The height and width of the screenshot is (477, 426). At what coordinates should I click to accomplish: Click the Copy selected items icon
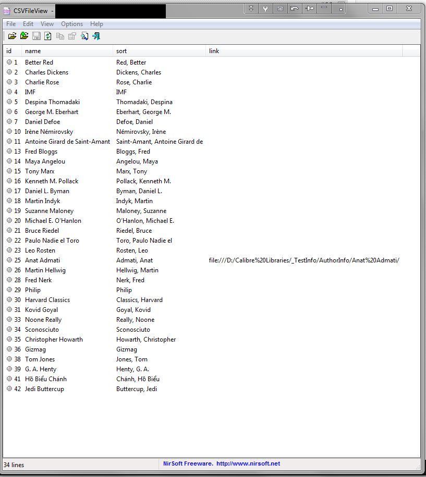tap(60, 36)
